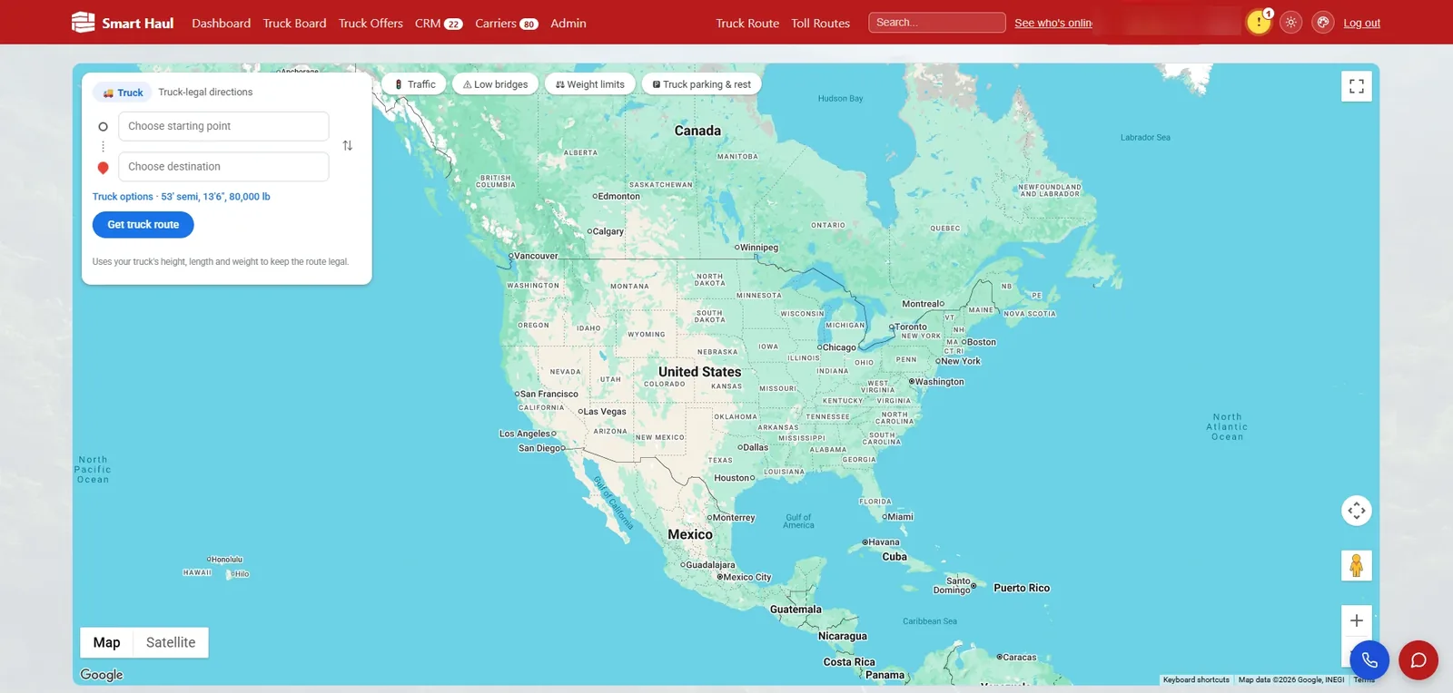The width and height of the screenshot is (1453, 693).
Task: Click Get truck route button
Action: pyautogui.click(x=143, y=224)
